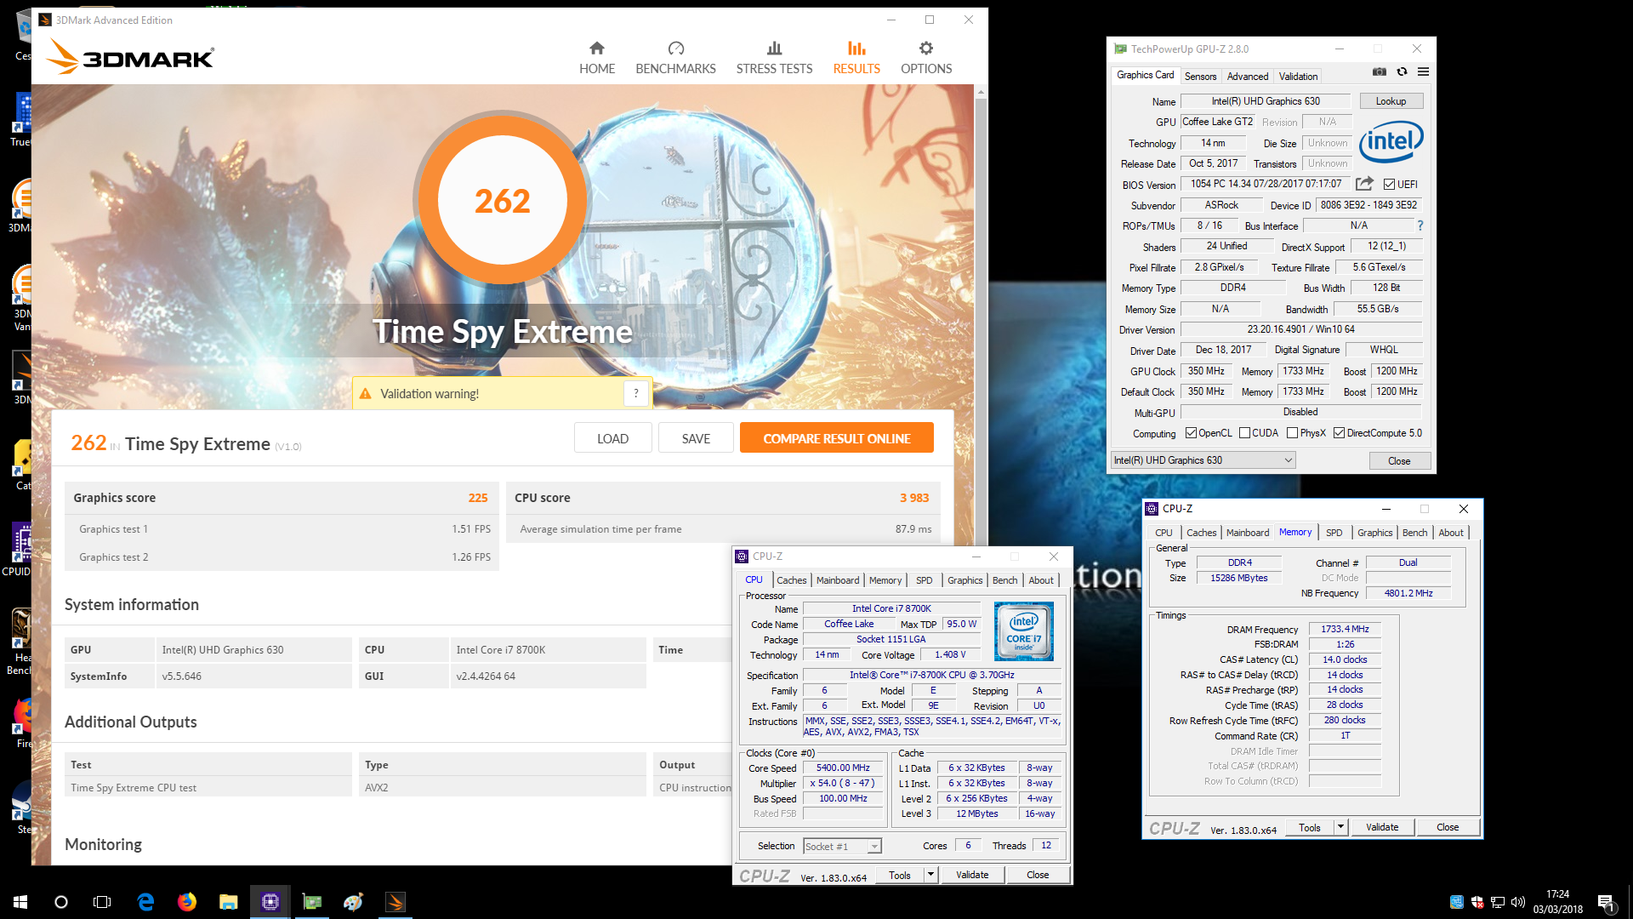This screenshot has width=1633, height=919.
Task: Open BENCHMARKS gauge icon in 3DMark
Action: click(x=676, y=49)
